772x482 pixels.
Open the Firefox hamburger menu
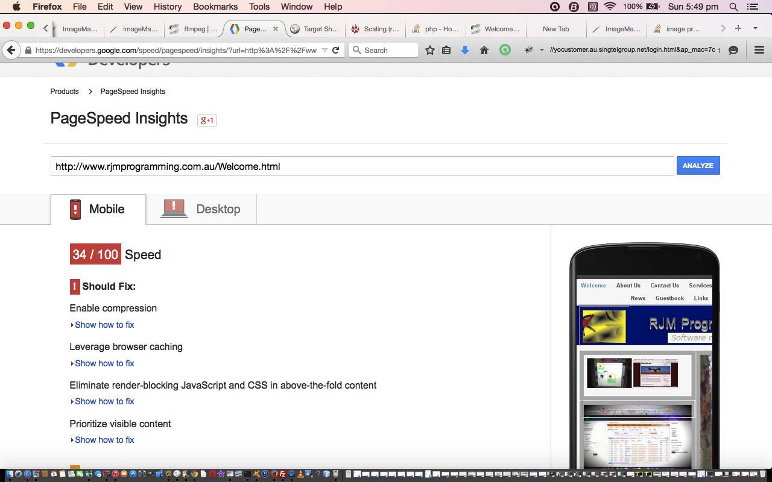pos(759,50)
